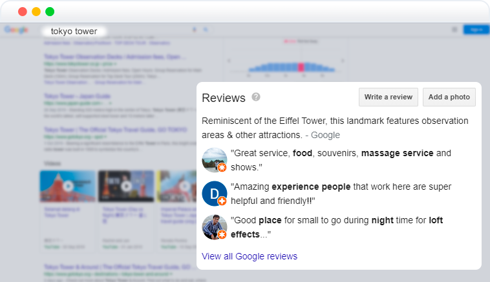Viewport: 490px width, 282px height.
Task: Open the Tokyo Tower Japan Guide result
Action: click(x=77, y=96)
